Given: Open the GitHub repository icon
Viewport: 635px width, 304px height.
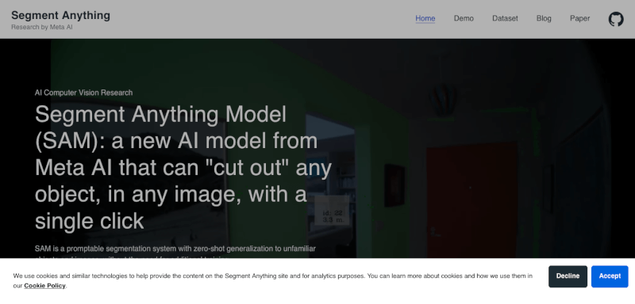Looking at the screenshot, I should (x=616, y=19).
